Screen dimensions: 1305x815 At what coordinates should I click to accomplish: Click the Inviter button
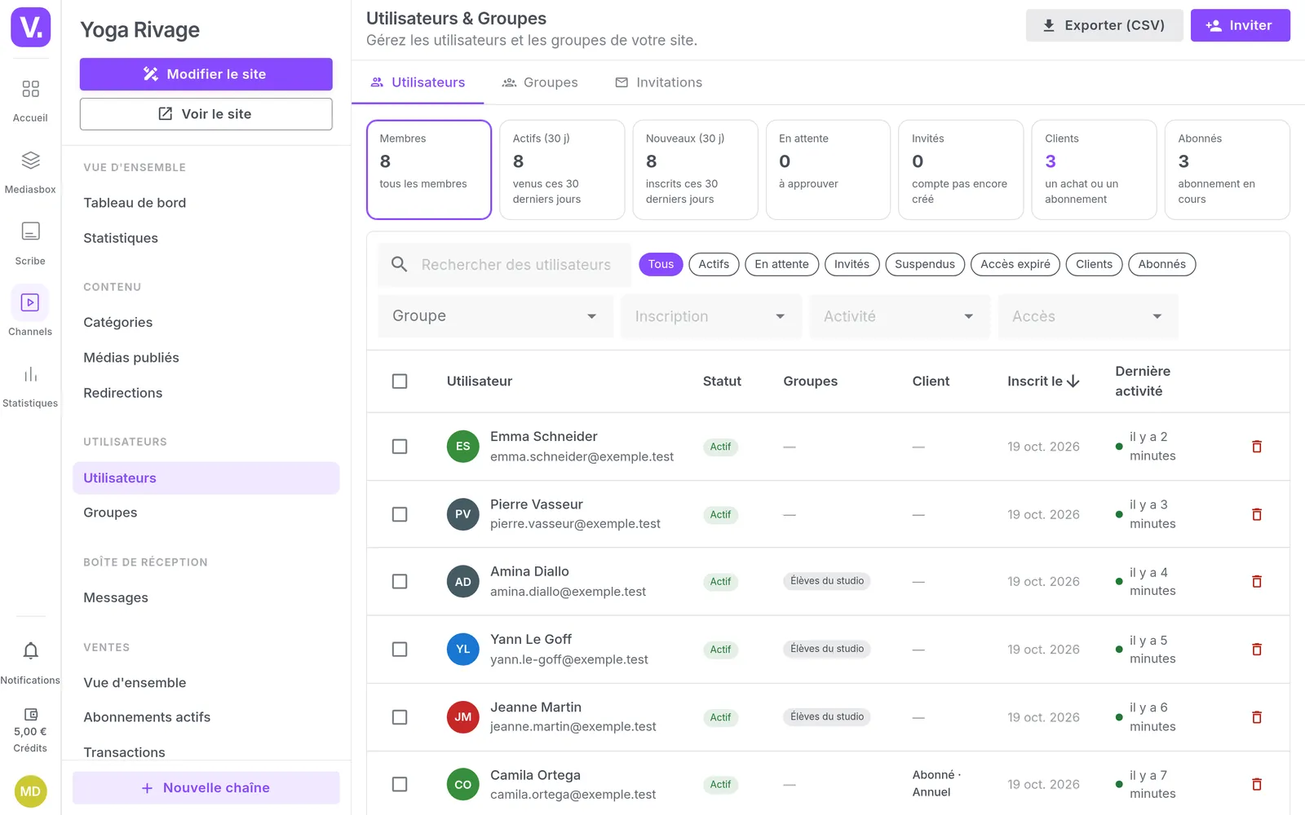1240,25
